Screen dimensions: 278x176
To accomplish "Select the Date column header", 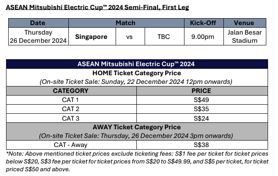I will [39, 23].
